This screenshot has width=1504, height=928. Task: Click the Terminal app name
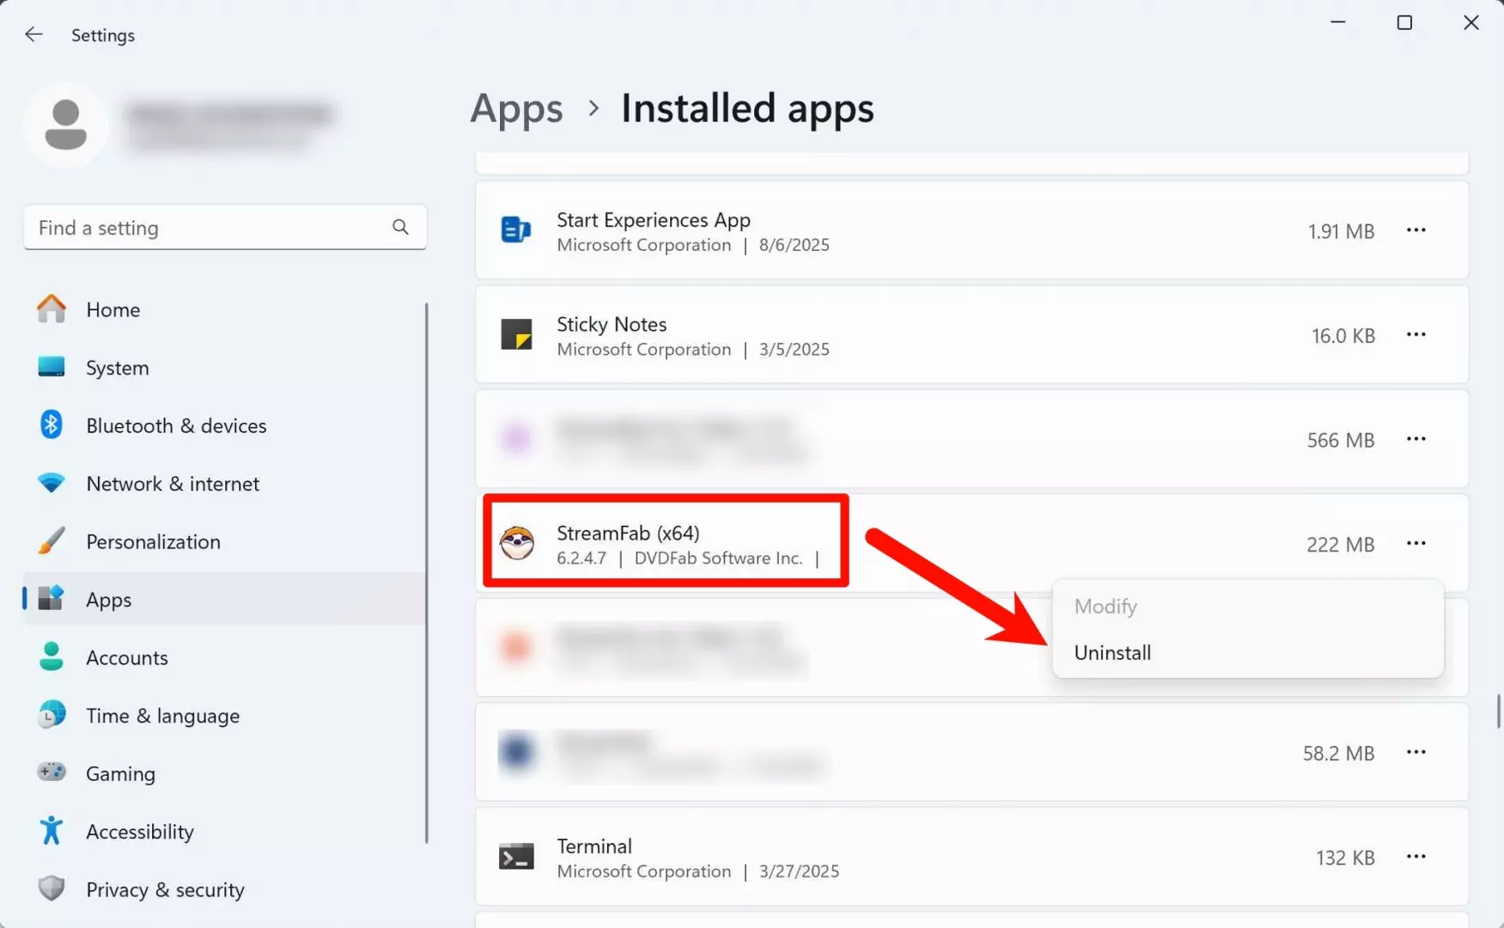[x=594, y=846]
